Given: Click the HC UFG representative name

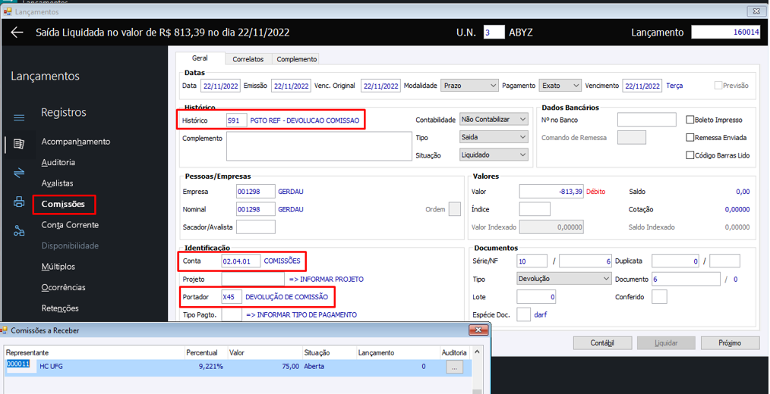Looking at the screenshot, I should [51, 367].
